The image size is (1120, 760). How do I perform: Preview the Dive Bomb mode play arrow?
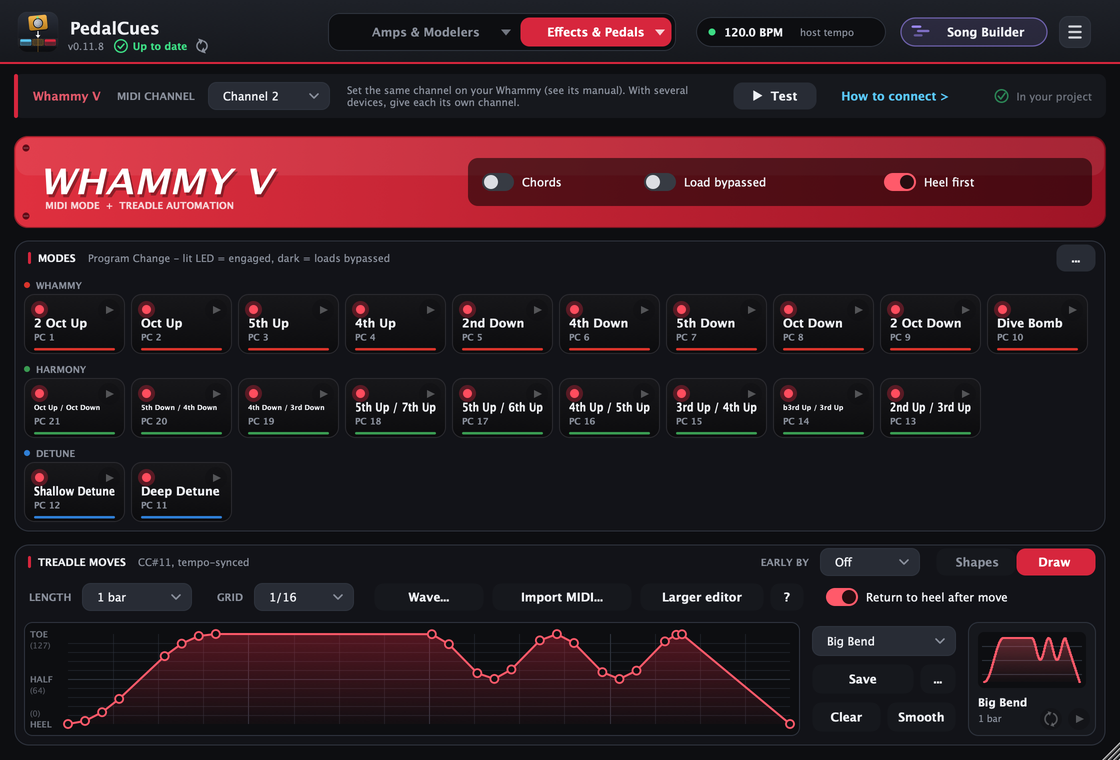click(x=1072, y=310)
